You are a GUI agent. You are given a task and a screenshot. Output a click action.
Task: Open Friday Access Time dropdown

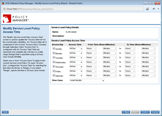pos(76,71)
